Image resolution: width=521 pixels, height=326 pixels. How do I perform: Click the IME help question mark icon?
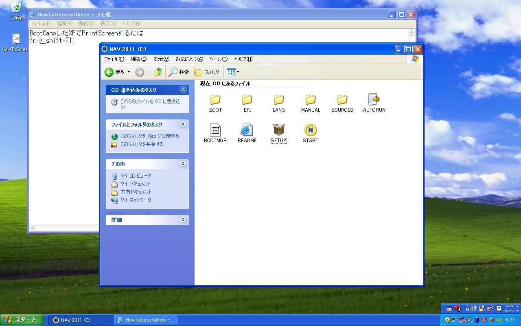[499, 308]
